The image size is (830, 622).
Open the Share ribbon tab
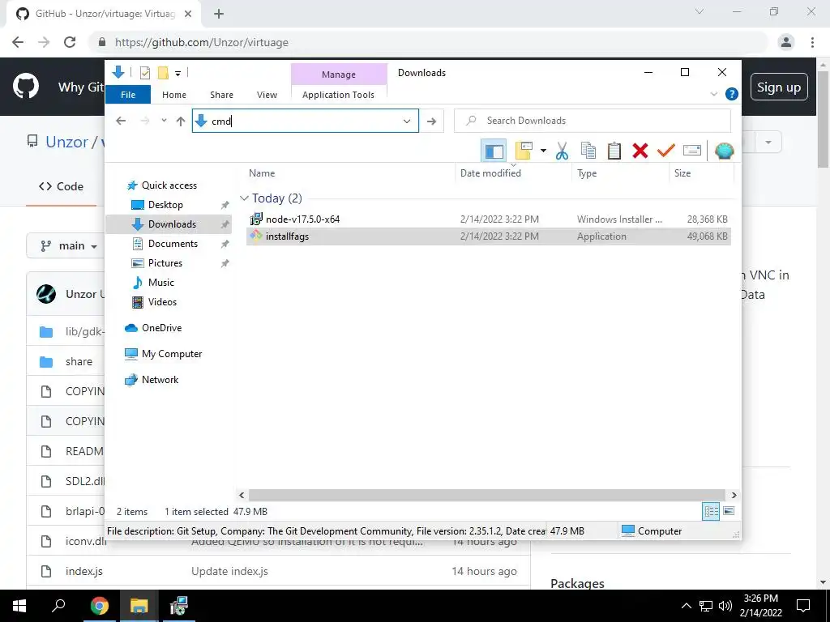click(x=221, y=95)
